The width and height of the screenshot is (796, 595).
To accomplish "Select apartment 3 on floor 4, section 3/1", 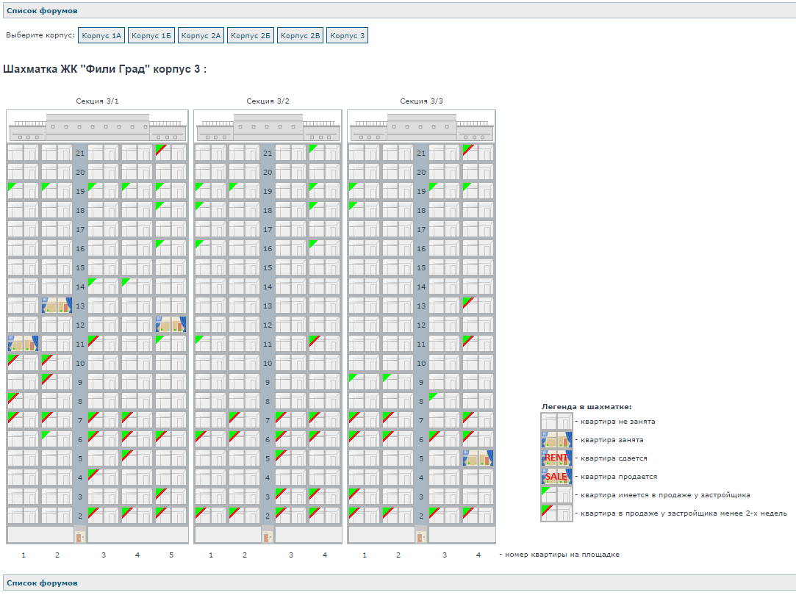I will point(103,477).
